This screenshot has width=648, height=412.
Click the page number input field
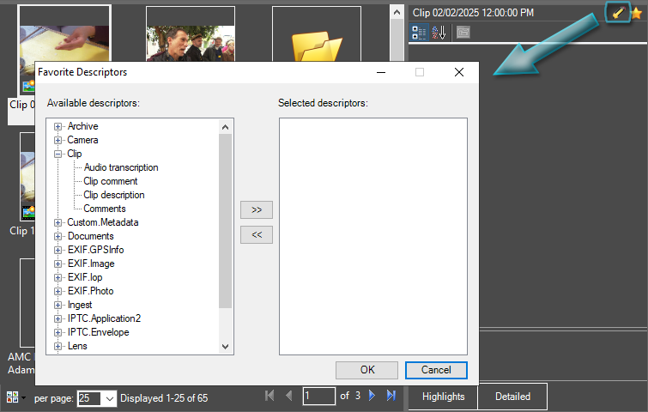[x=318, y=396]
